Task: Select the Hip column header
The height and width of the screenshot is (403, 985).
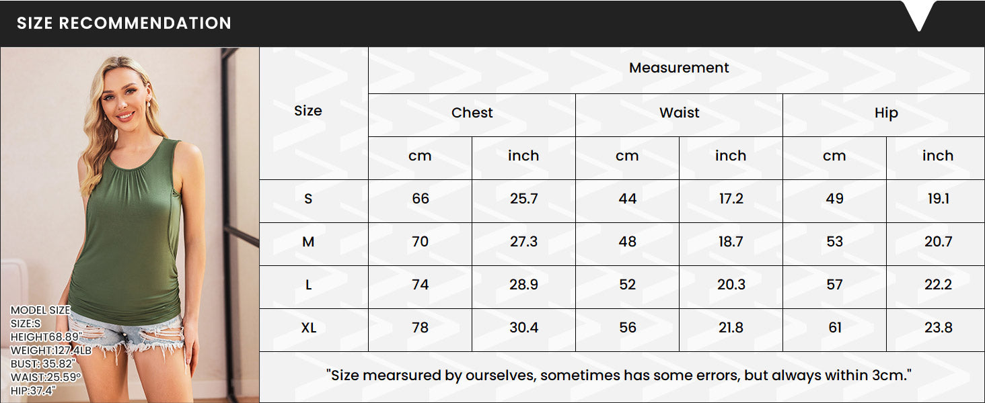Action: 885,113
